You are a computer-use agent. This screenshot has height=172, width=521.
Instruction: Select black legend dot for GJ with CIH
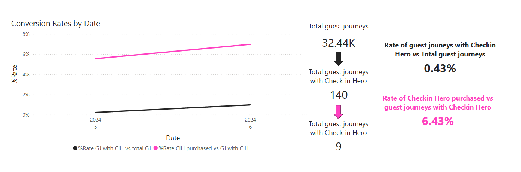(x=75, y=148)
